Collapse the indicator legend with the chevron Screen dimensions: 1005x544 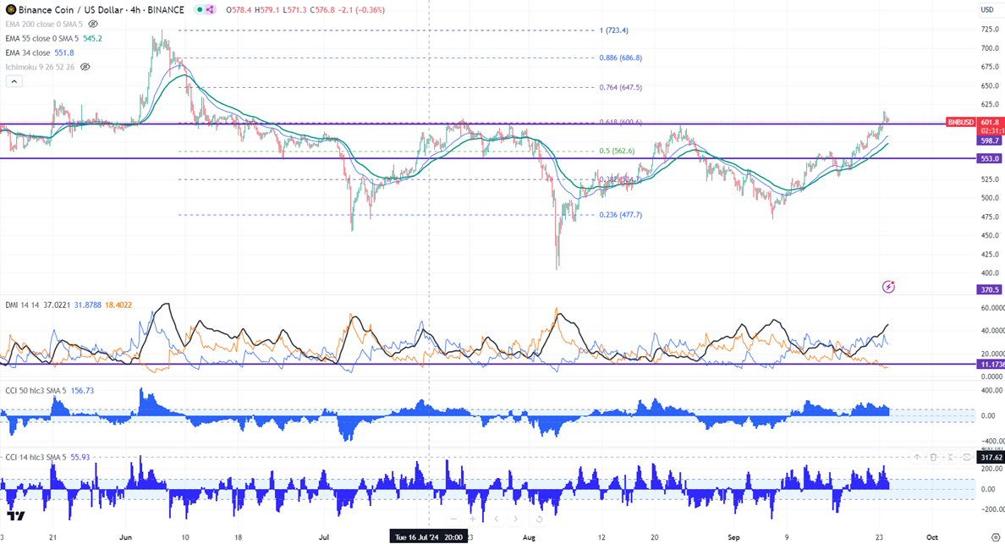pos(14,81)
